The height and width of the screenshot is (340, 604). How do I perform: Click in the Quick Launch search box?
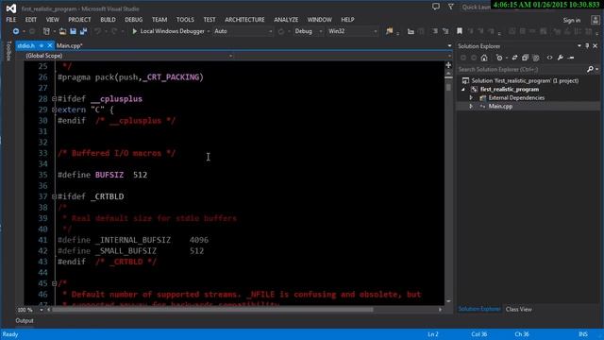[477, 7]
